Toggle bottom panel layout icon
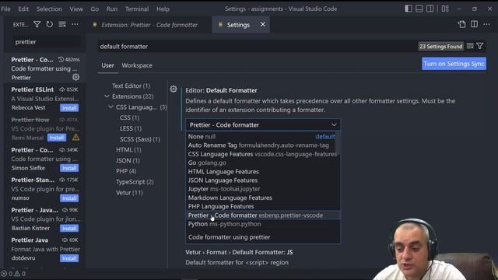 coord(419,9)
